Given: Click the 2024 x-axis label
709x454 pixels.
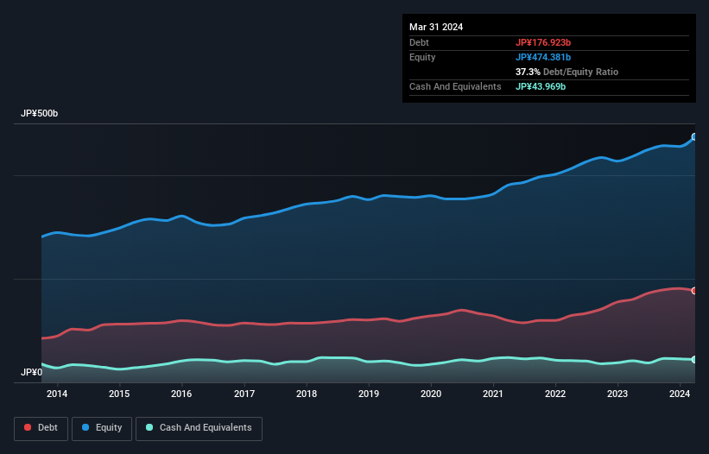Looking at the screenshot, I should pyautogui.click(x=680, y=394).
